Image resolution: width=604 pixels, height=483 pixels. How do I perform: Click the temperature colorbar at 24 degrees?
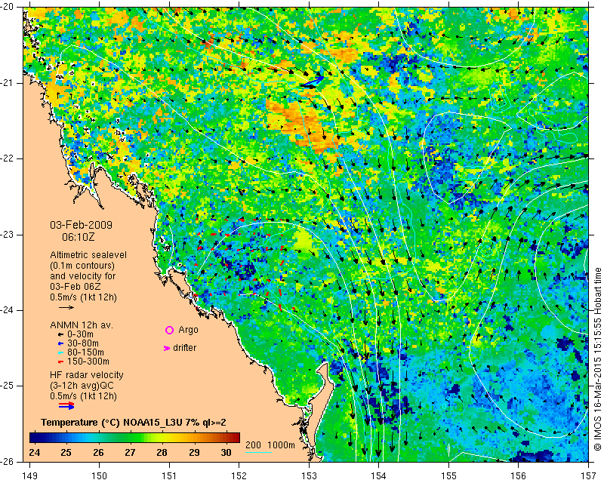pyautogui.click(x=34, y=438)
